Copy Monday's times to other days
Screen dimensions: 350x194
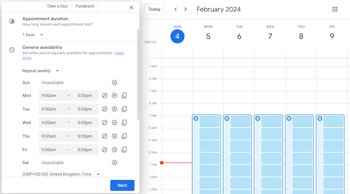coord(124,96)
